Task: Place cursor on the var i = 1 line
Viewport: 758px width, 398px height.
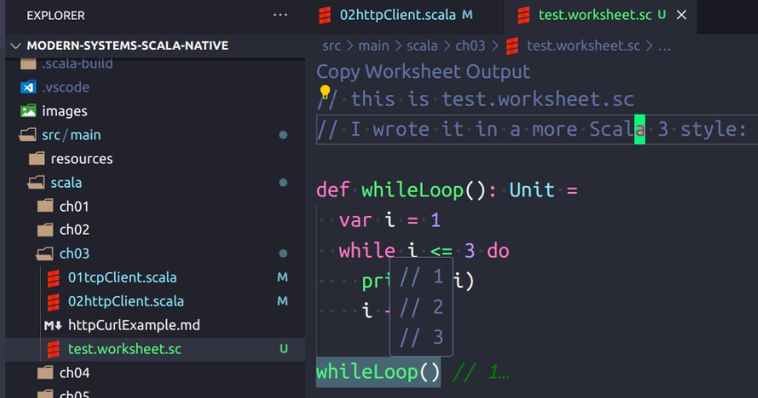Action: click(389, 220)
